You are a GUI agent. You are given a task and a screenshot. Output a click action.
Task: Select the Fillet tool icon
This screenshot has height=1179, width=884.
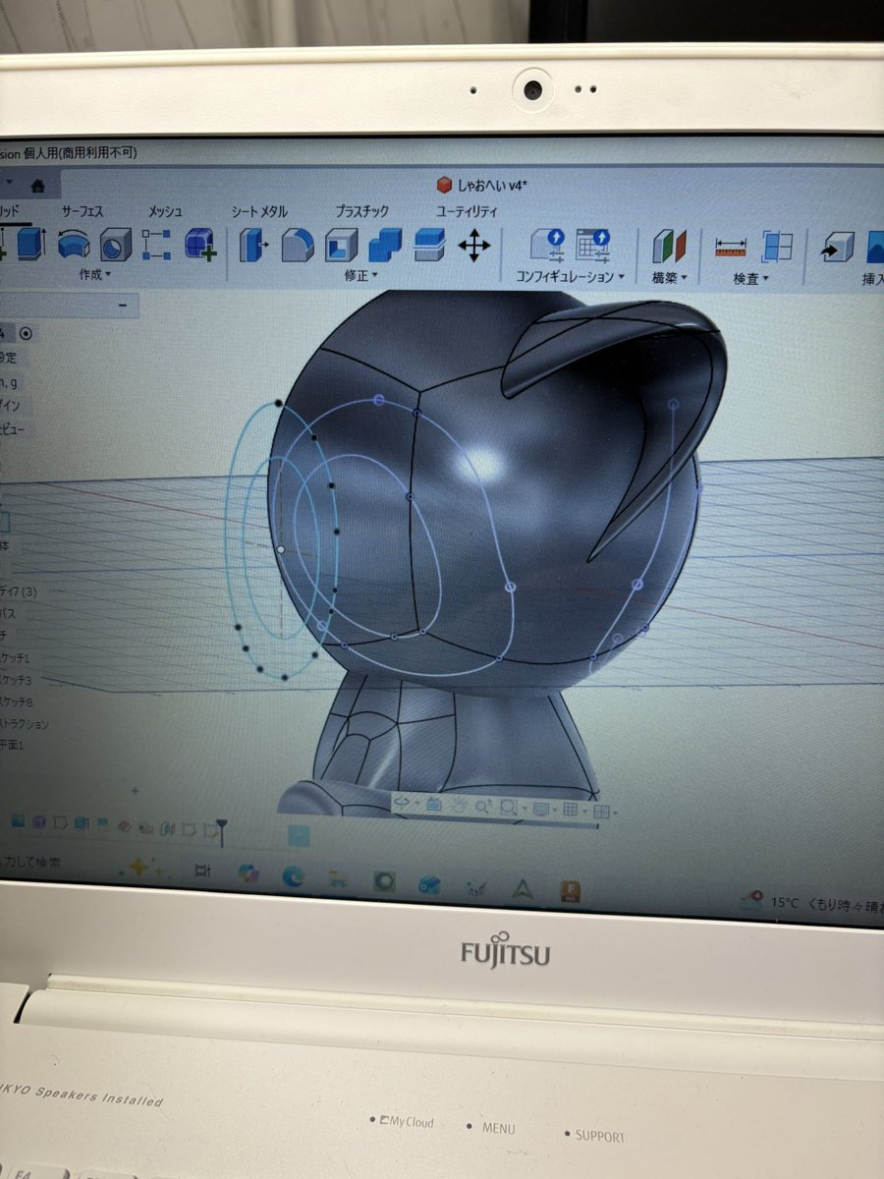(x=298, y=245)
